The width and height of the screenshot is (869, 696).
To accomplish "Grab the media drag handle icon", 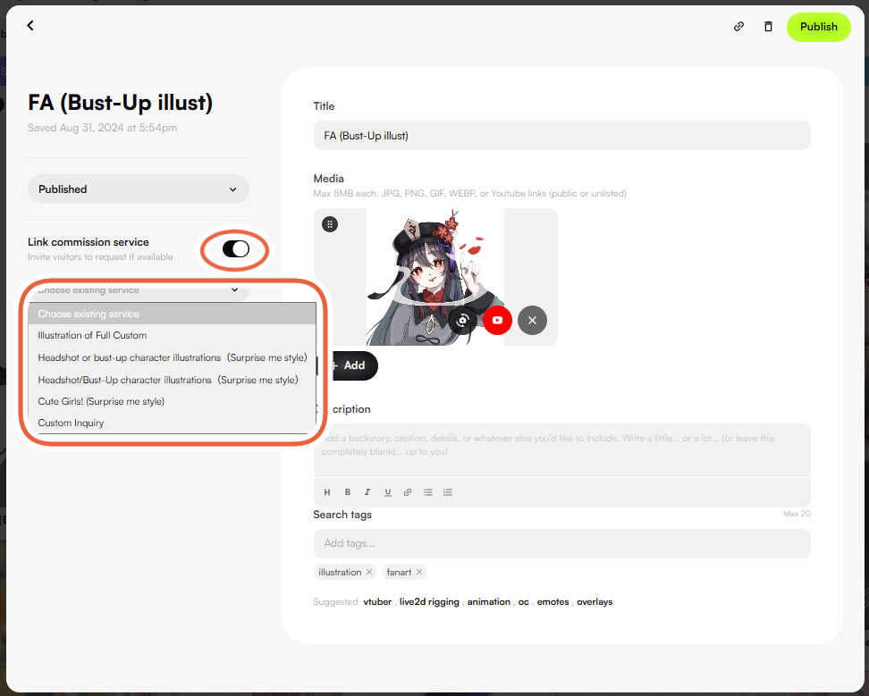I will [330, 225].
